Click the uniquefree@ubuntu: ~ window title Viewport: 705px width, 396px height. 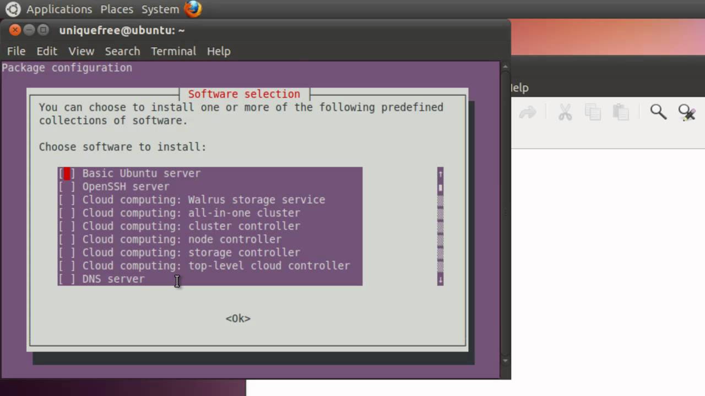122,30
